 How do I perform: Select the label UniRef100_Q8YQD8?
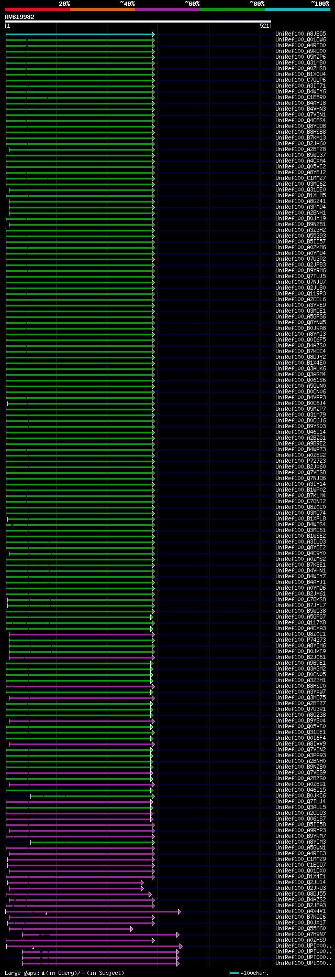pos(300,126)
